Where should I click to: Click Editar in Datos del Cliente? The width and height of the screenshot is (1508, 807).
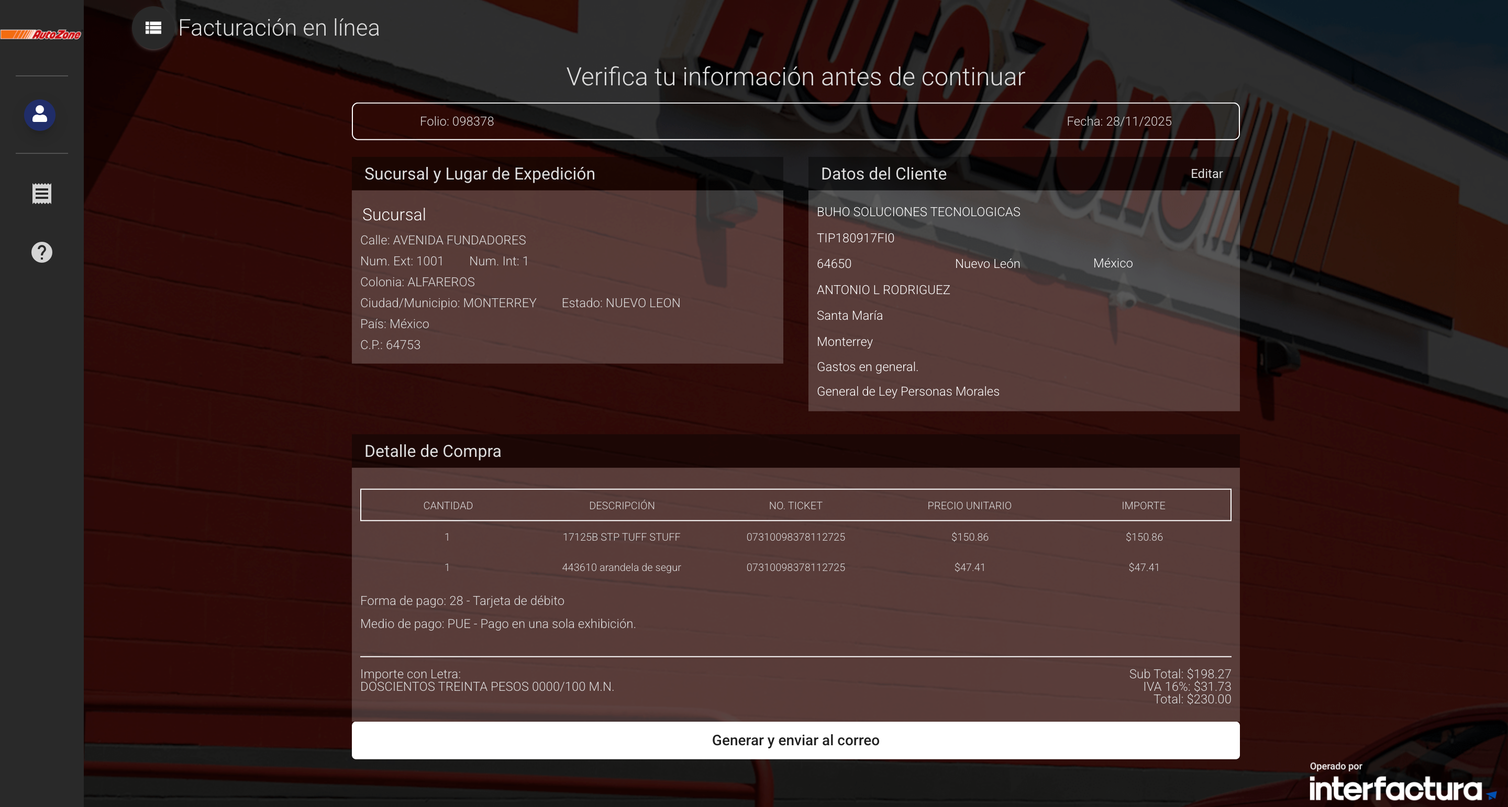pyautogui.click(x=1206, y=174)
